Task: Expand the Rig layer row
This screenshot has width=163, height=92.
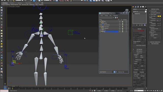Action: click(100, 32)
